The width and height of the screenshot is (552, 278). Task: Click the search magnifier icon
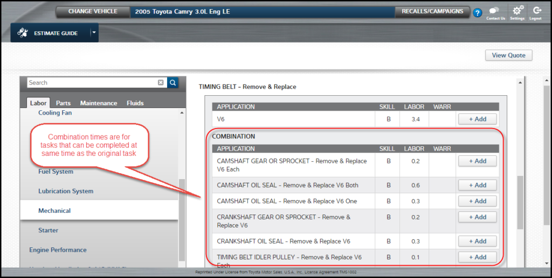tap(172, 83)
